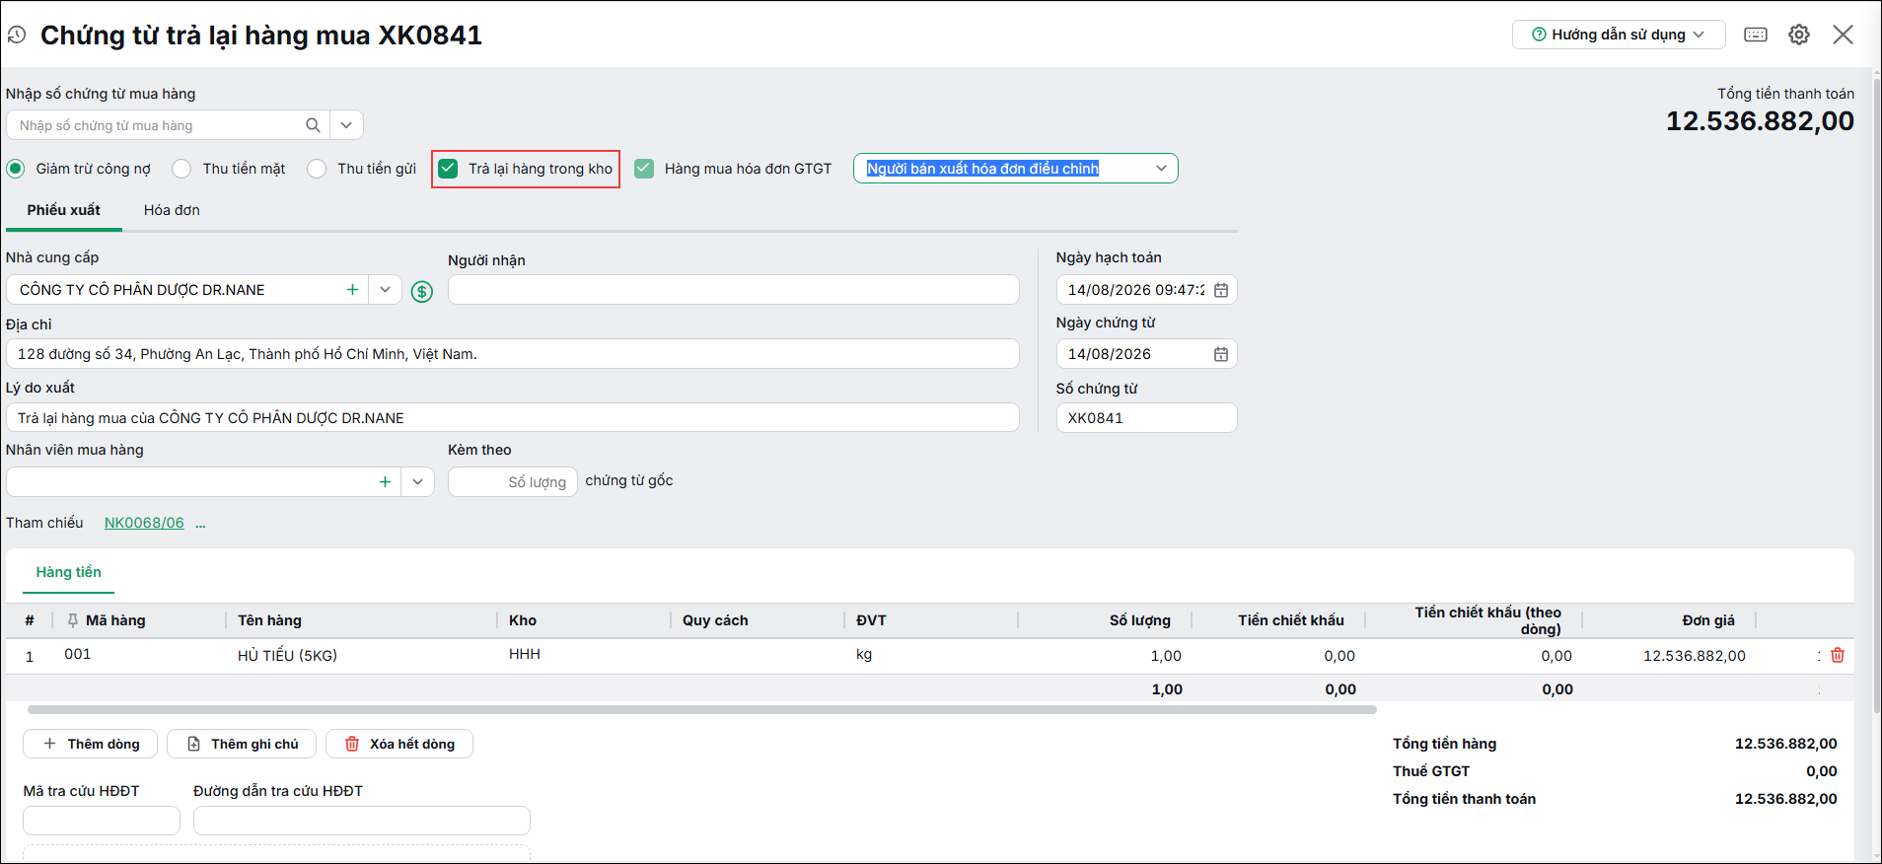The width and height of the screenshot is (1882, 864).
Task: Switch to Phiếu xuất tab
Action: [x=64, y=210]
